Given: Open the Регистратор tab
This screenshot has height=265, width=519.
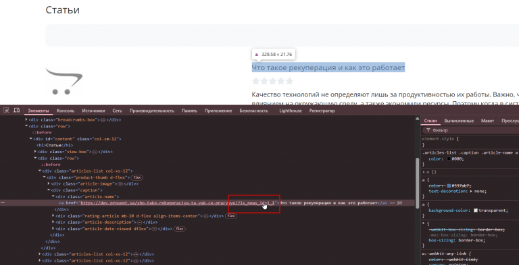Looking at the screenshot, I should 322,111.
